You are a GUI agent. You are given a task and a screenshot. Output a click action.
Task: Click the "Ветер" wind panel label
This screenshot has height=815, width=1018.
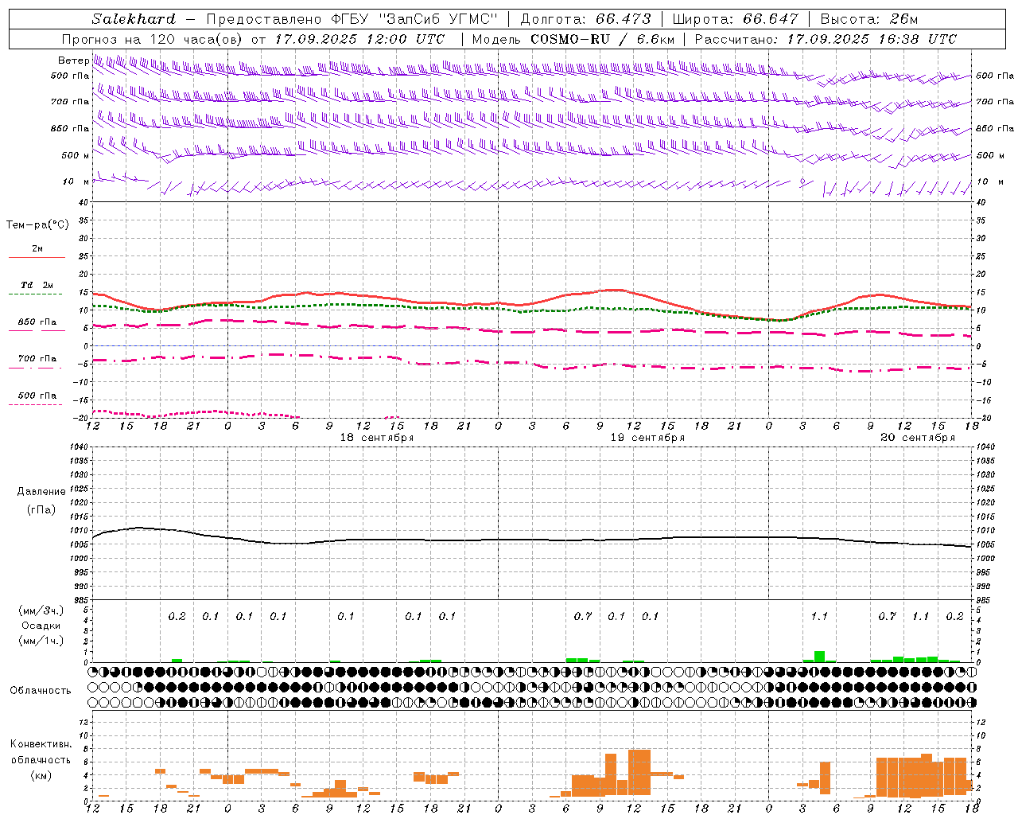pyautogui.click(x=73, y=60)
